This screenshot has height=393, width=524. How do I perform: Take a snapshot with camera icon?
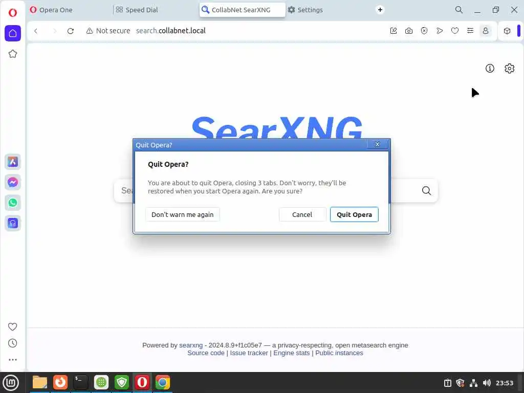point(409,31)
